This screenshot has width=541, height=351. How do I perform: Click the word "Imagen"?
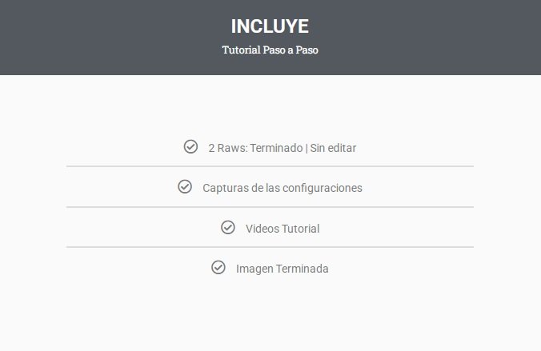click(254, 269)
